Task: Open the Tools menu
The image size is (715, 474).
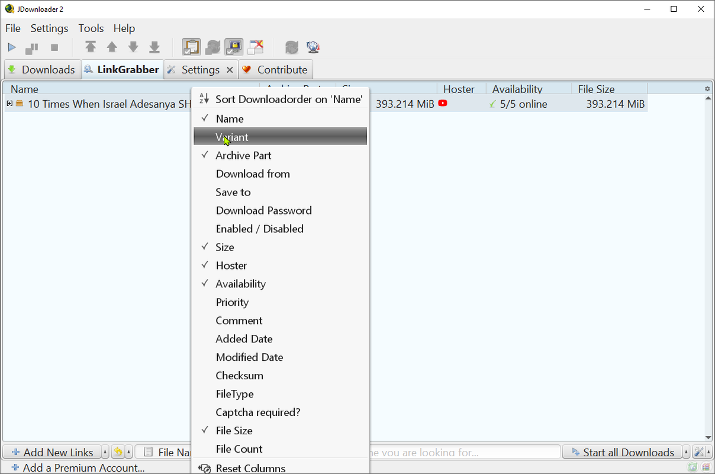Action: pyautogui.click(x=91, y=28)
